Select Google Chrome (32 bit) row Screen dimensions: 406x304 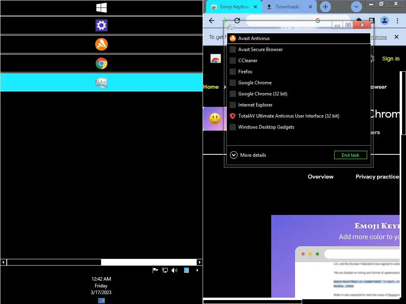click(299, 94)
